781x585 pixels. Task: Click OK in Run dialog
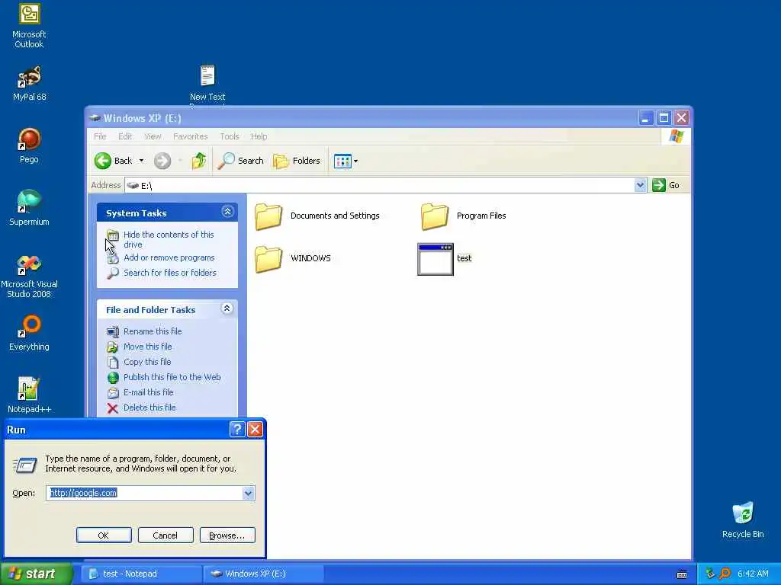coord(104,535)
